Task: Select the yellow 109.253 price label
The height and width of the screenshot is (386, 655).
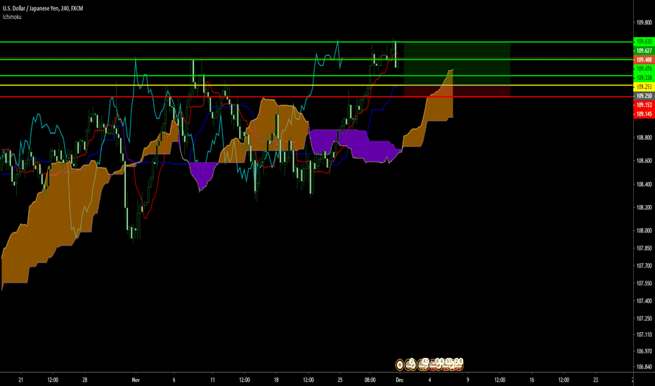Action: tap(644, 87)
